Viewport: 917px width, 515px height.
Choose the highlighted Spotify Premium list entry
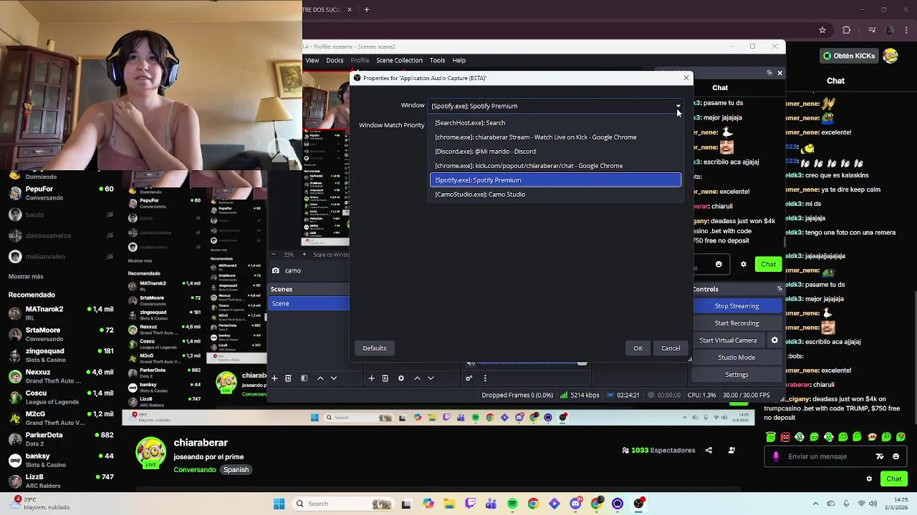coord(555,180)
